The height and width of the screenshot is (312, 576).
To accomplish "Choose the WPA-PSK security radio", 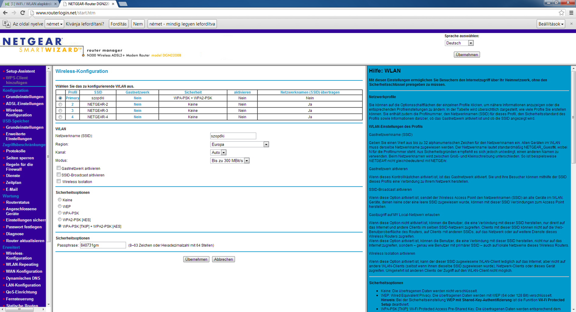I will point(60,213).
